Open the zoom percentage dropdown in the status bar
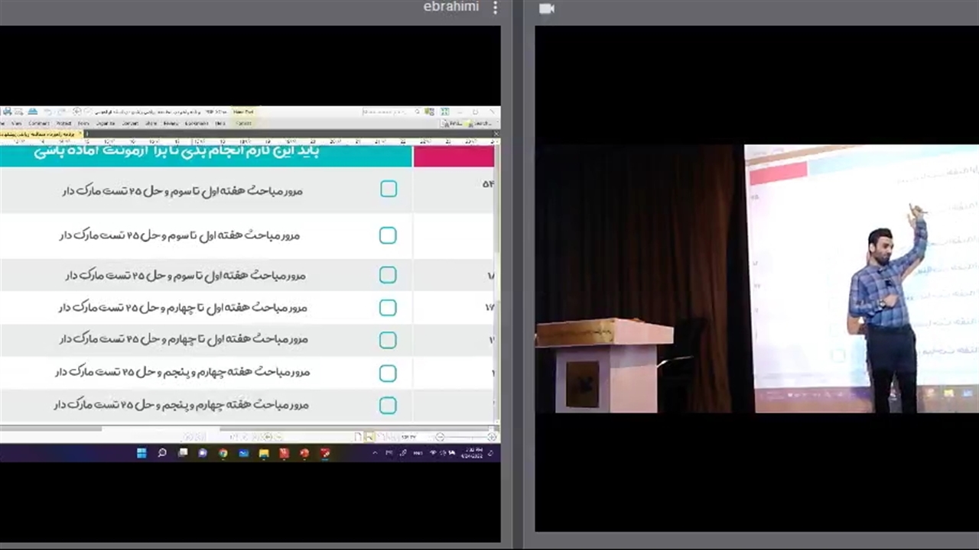This screenshot has height=550, width=979. 409,437
